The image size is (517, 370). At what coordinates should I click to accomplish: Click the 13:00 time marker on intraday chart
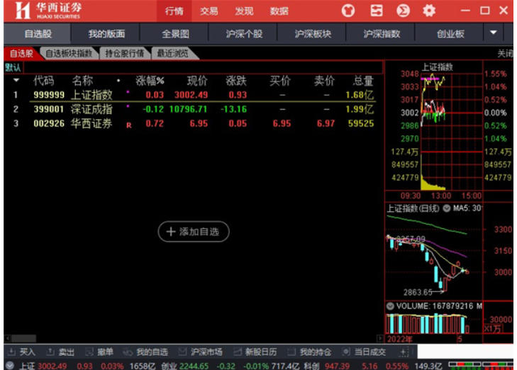[441, 196]
